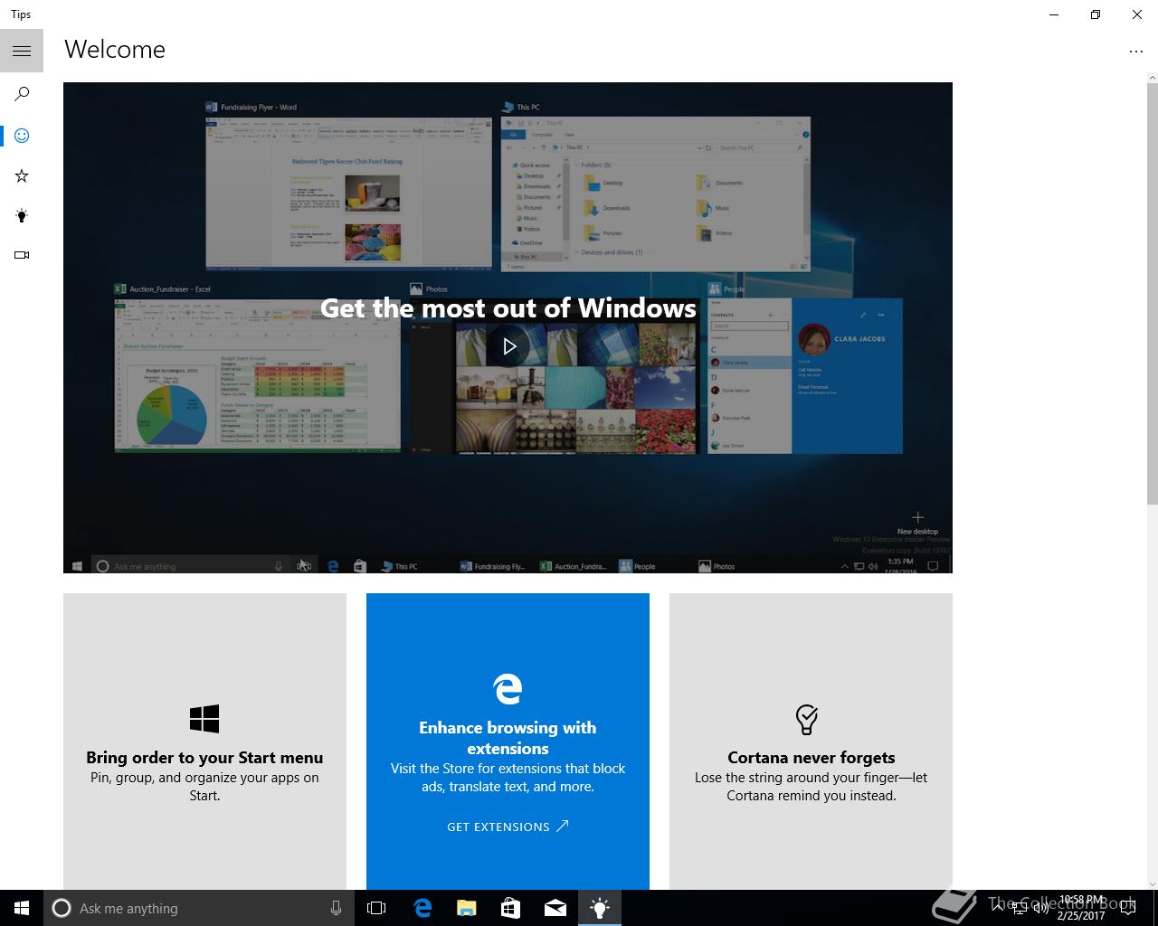Open the more options ellipsis menu
1158x926 pixels.
pos(1136,52)
